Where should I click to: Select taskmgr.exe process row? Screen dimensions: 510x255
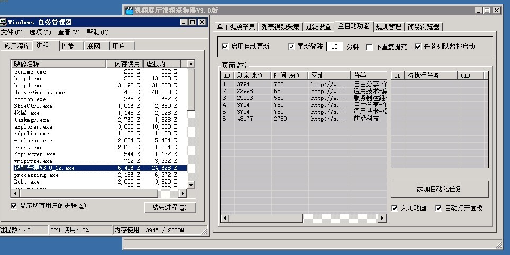tap(100, 120)
